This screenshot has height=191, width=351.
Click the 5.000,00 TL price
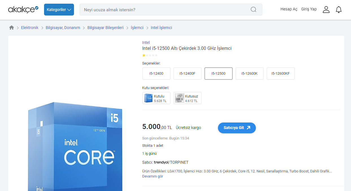[x=157, y=127]
